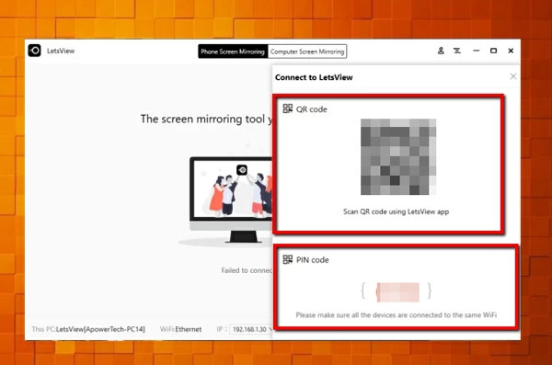
Task: Click the PIN code section icon
Action: click(288, 259)
